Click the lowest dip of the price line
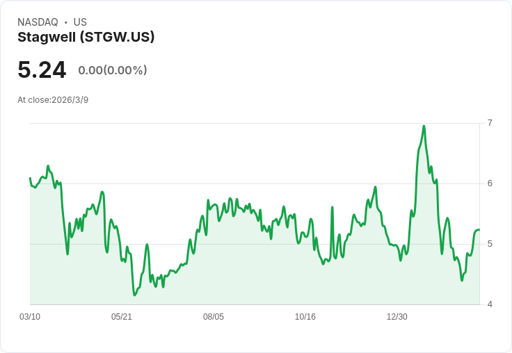The height and width of the screenshot is (353, 512). tap(135, 295)
